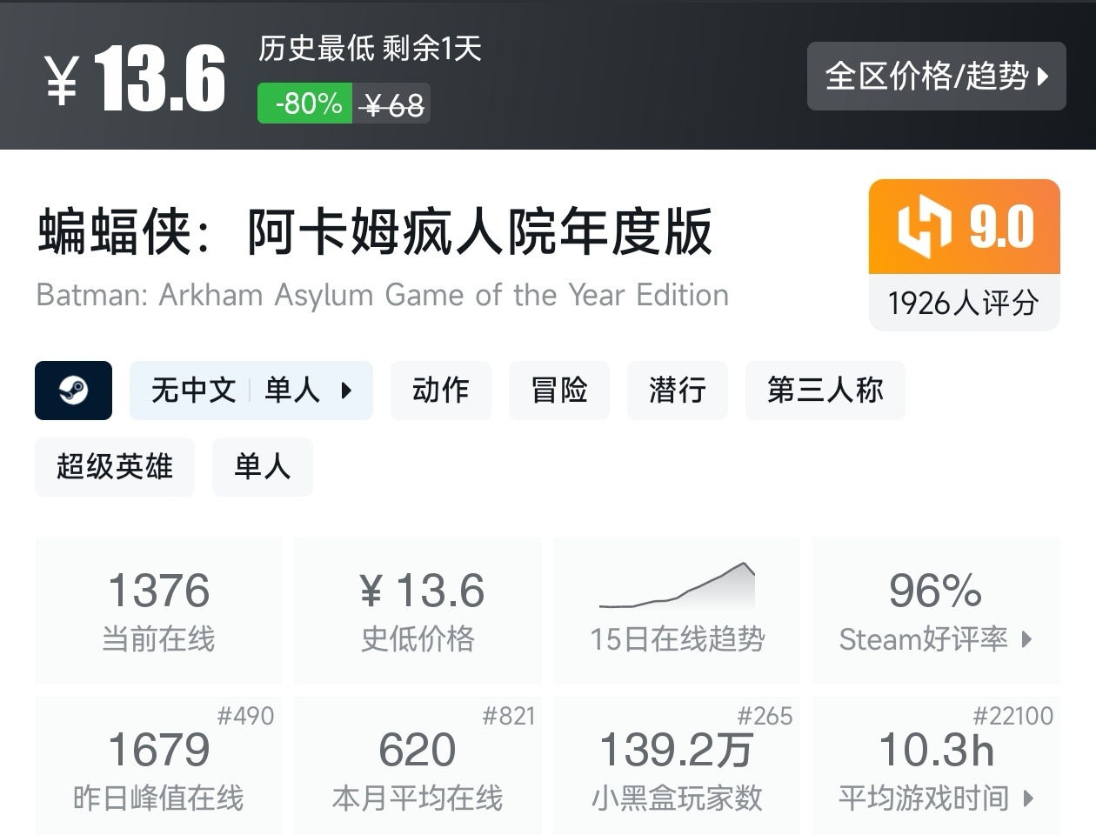Select the 当前在线 stat card
The height and width of the screenshot is (835, 1096).
(x=157, y=609)
